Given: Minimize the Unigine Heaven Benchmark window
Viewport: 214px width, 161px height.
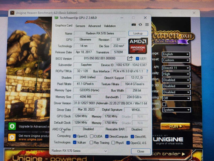Looking at the screenshot, I should click(171, 13).
